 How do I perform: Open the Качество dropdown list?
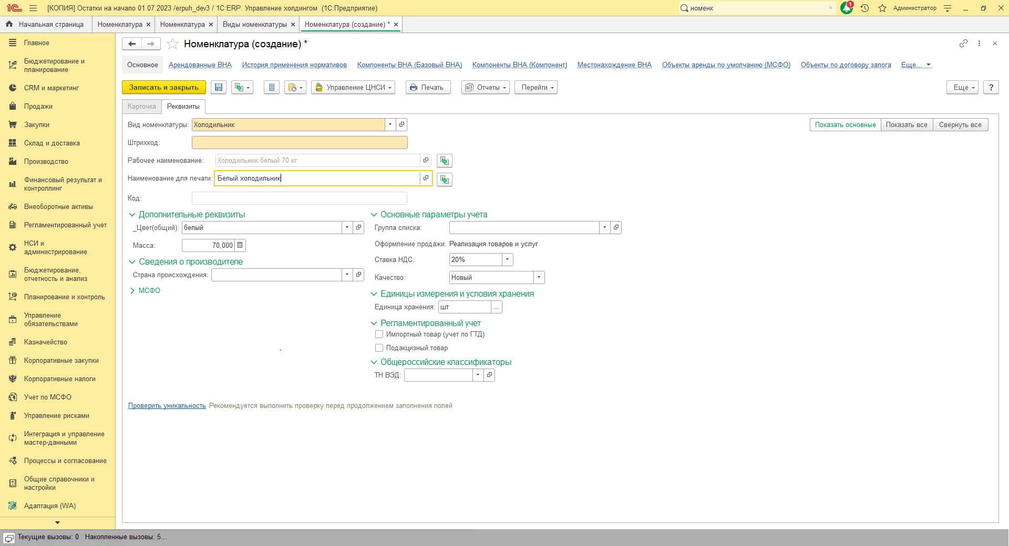pos(539,277)
